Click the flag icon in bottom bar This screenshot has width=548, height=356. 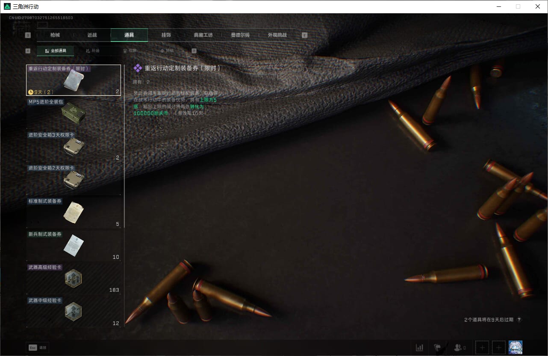click(x=437, y=347)
